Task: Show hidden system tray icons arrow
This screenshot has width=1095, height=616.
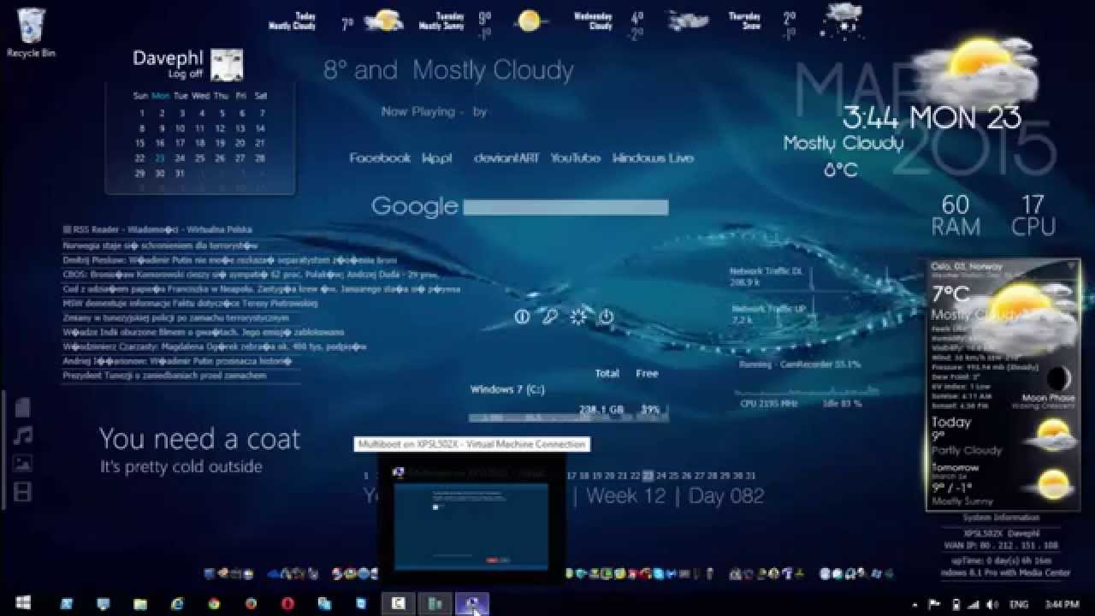Action: pos(915,603)
